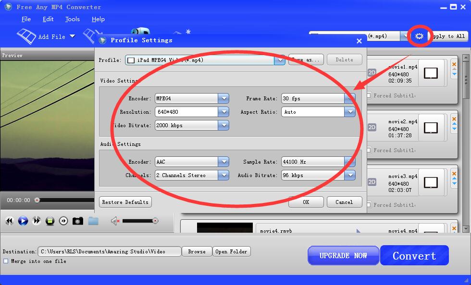Click the green Stop playback icon
The height and width of the screenshot is (285, 471).
pyautogui.click(x=50, y=221)
